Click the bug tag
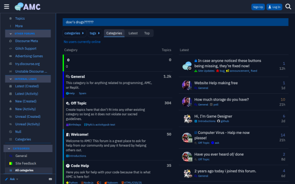The image size is (295, 184). (x=220, y=71)
